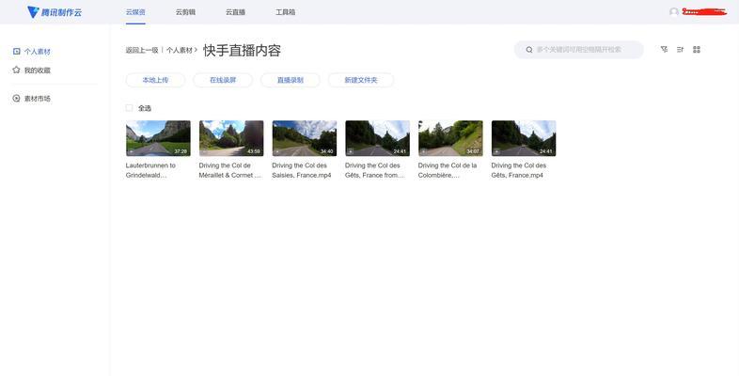Open 我的收藏 favorites in sidebar

(32, 70)
